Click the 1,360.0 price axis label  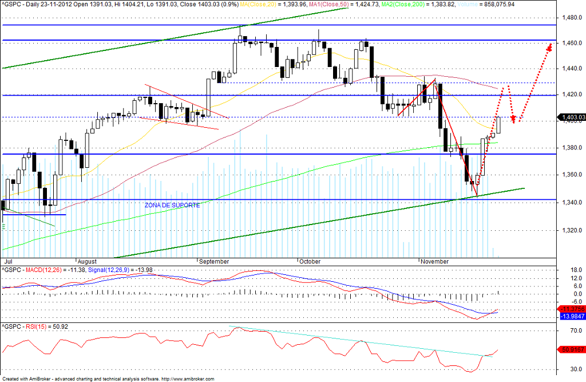pos(572,175)
